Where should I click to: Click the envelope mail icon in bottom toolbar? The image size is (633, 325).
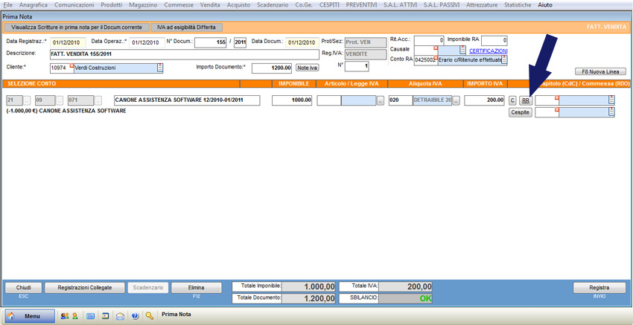tap(120, 315)
